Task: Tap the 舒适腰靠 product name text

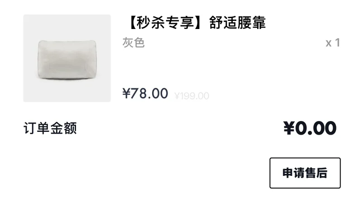Action: (x=238, y=23)
